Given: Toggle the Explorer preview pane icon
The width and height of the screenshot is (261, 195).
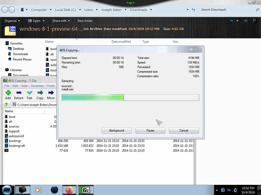Looking at the screenshot, I should coord(246,21).
